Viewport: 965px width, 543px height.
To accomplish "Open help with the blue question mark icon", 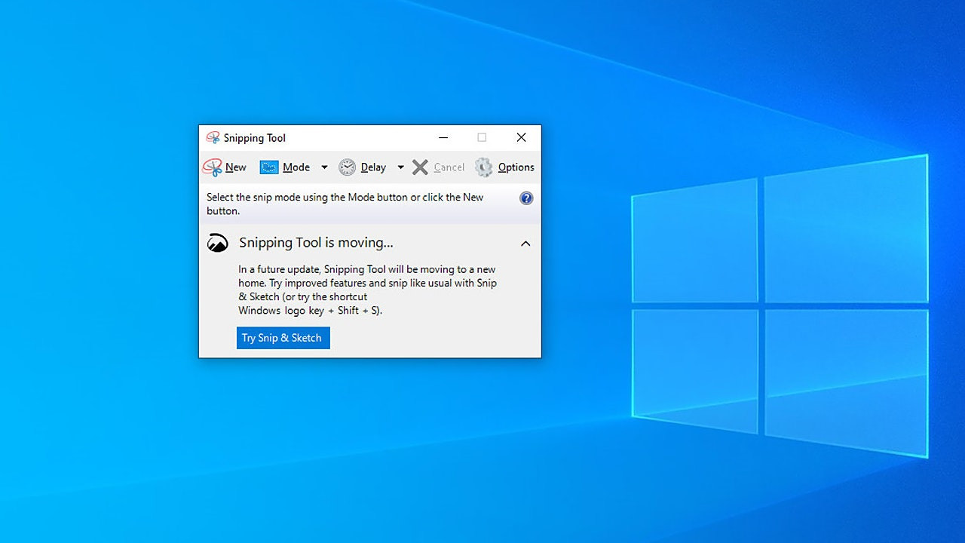I will [x=526, y=198].
